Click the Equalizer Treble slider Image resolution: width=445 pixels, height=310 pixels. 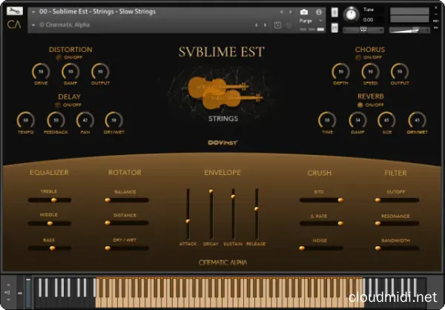pyautogui.click(x=50, y=200)
